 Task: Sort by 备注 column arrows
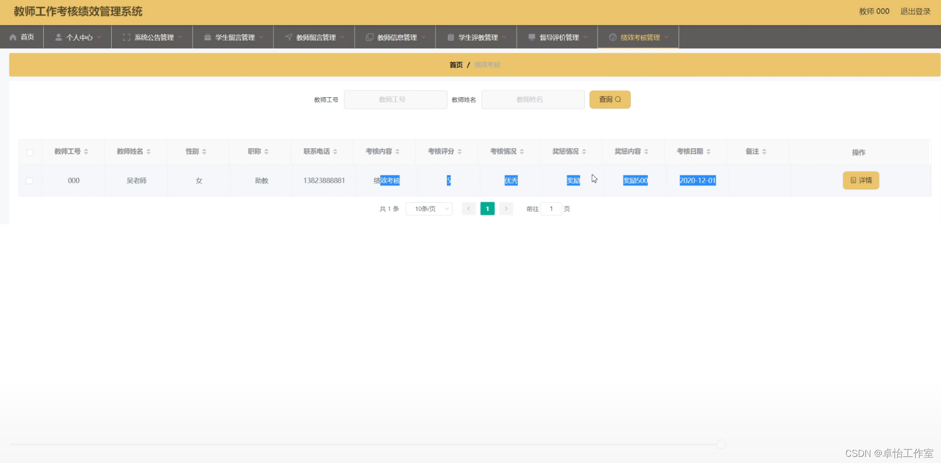tap(764, 151)
